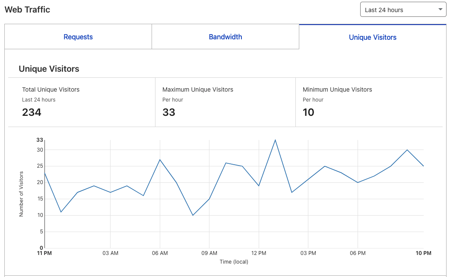
Task: Click the chart line peak at 06 AM
Action: pyautogui.click(x=160, y=159)
